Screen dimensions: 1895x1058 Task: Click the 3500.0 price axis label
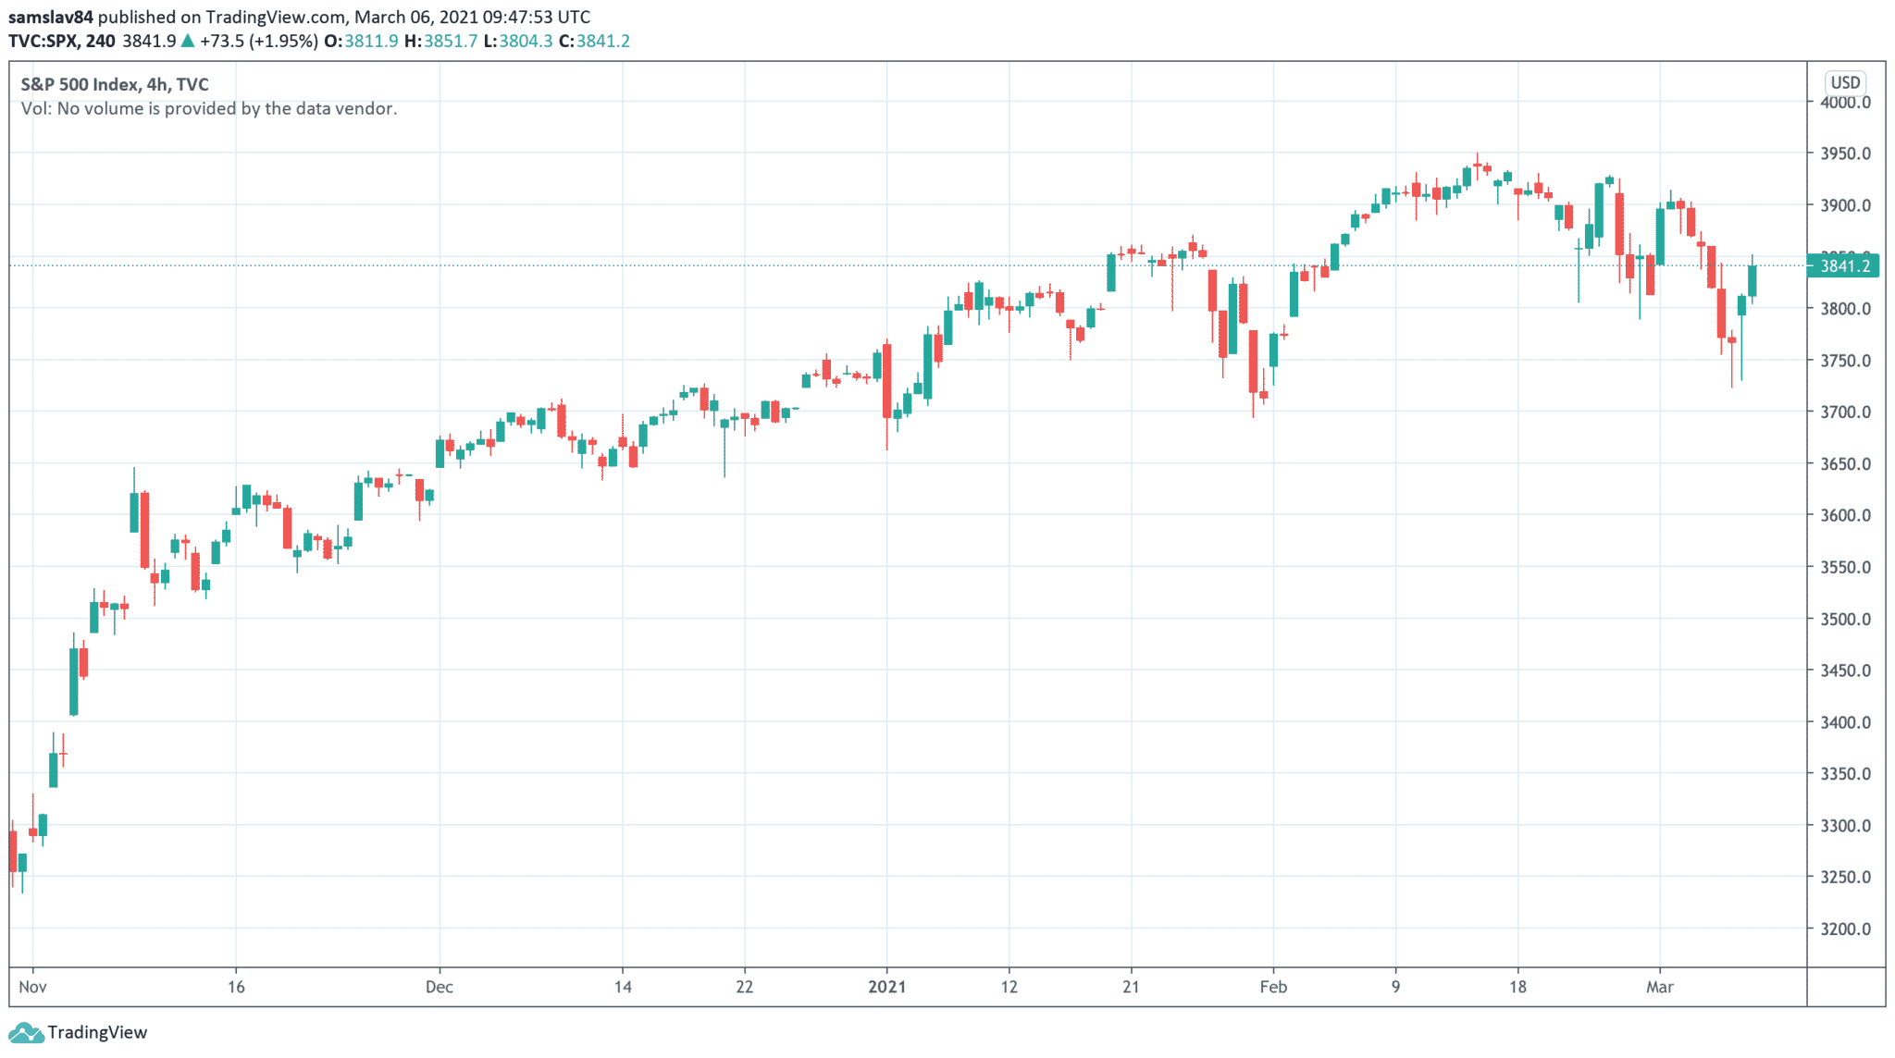pyautogui.click(x=1845, y=619)
